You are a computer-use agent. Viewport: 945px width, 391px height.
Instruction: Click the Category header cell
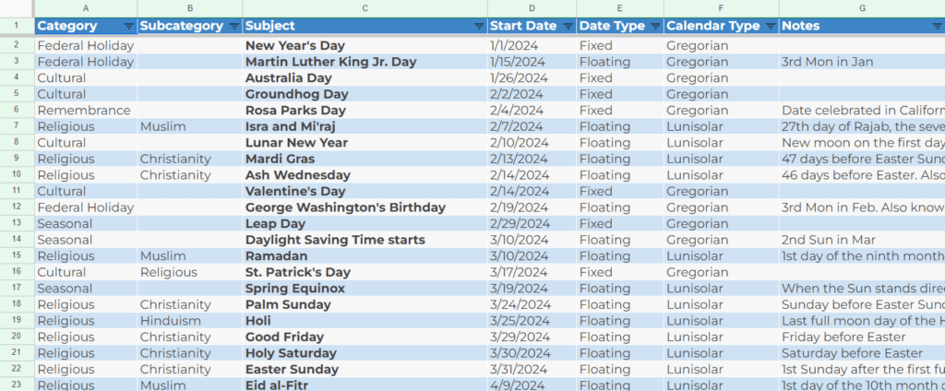pos(86,26)
